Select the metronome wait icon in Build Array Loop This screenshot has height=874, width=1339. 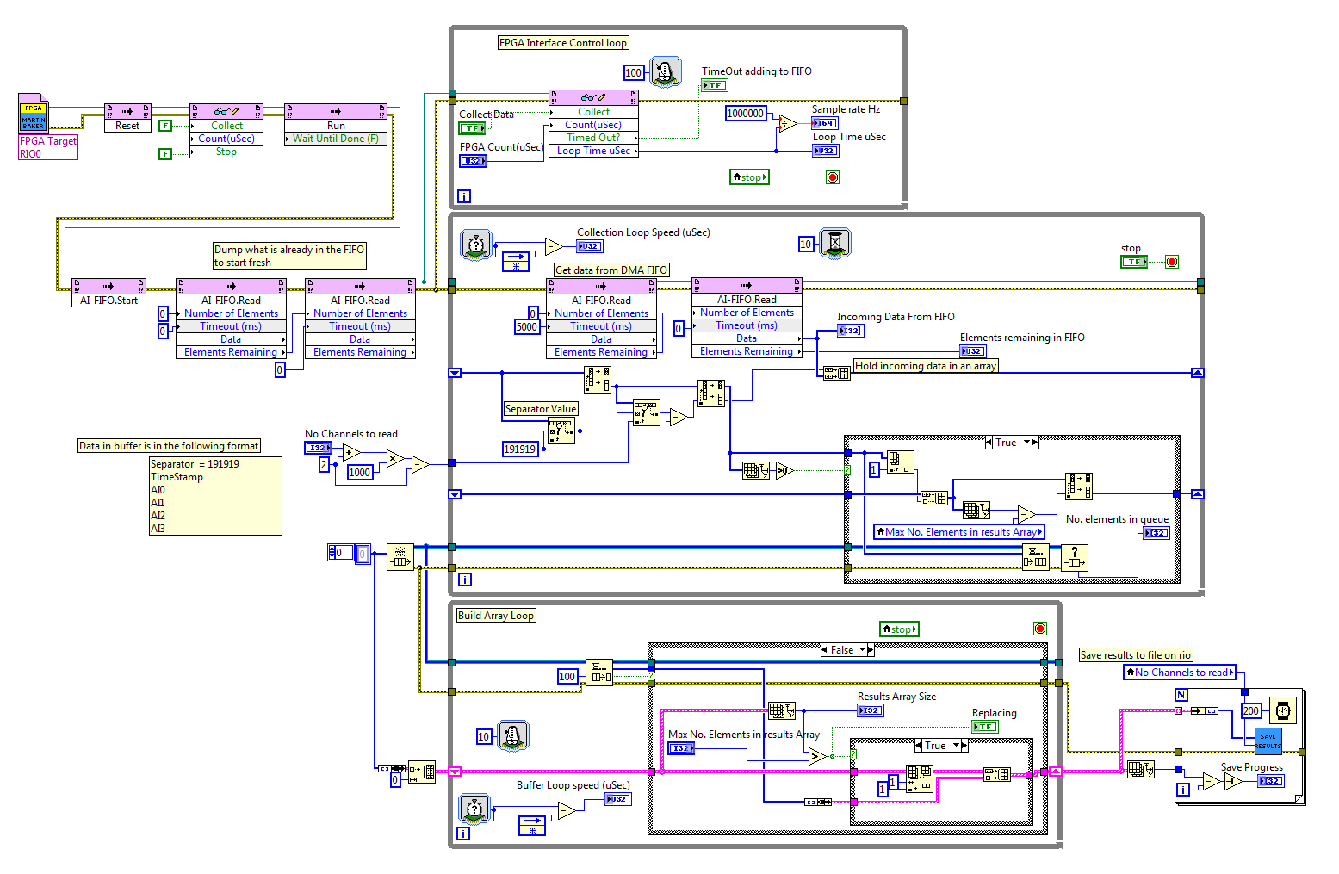point(514,735)
